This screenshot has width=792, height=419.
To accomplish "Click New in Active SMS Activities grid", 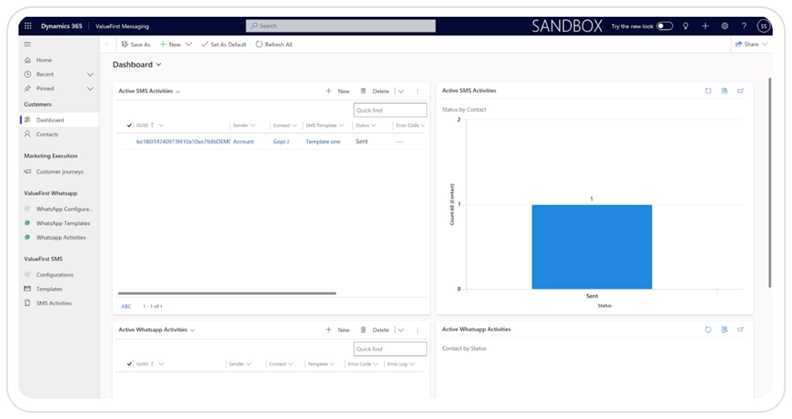I will pos(337,92).
